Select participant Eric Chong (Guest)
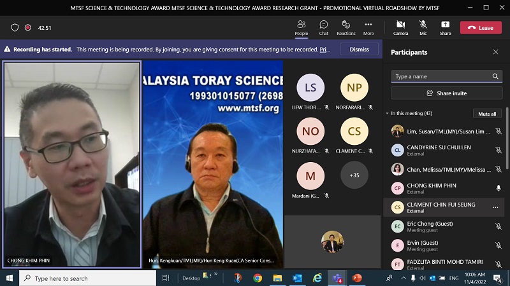 pos(444,226)
